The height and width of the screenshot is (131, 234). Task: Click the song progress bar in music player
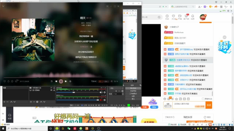point(61,77)
